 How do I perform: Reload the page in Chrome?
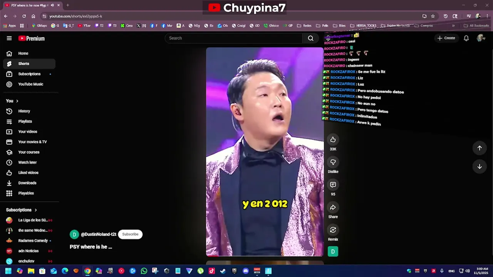24,16
